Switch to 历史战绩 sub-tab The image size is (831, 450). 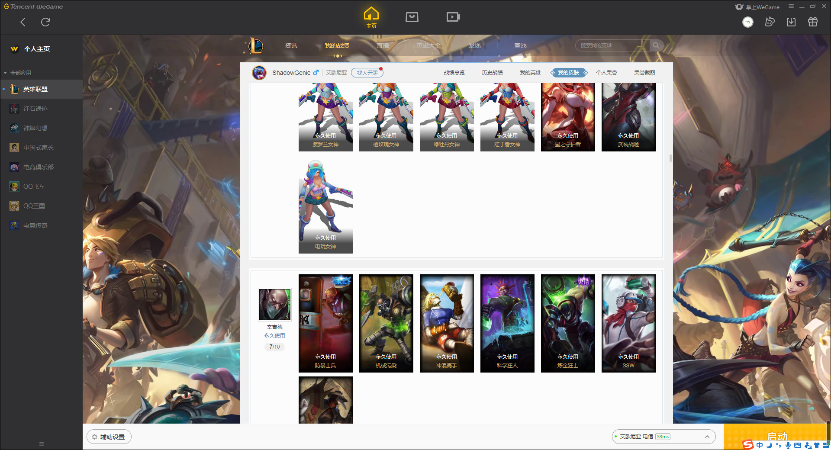492,73
